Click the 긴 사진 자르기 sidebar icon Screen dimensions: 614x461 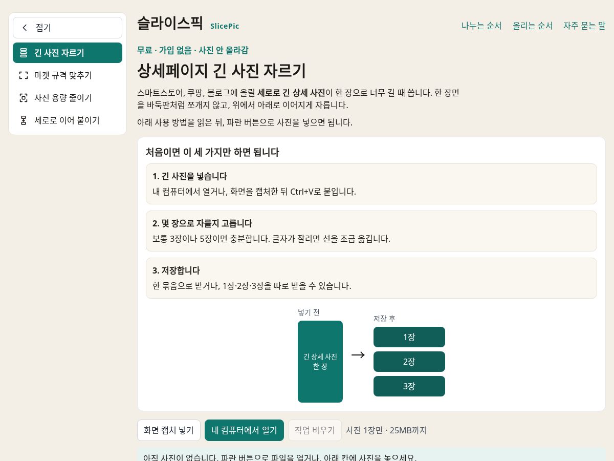click(24, 53)
